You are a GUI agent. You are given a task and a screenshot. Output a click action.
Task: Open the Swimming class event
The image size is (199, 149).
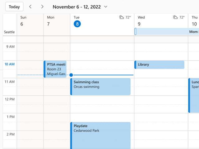tap(100, 86)
